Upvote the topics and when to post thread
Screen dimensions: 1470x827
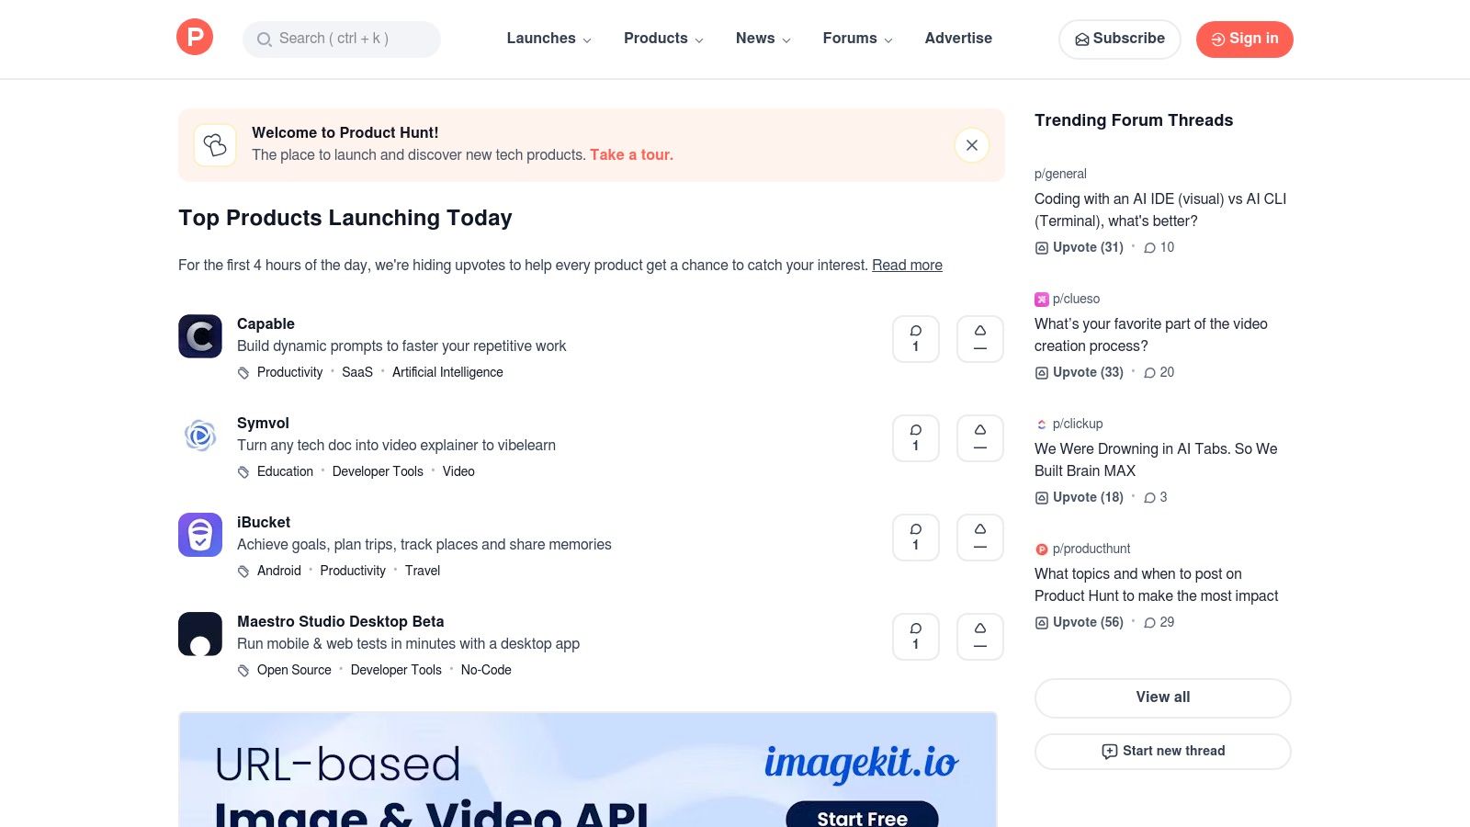tap(1080, 622)
